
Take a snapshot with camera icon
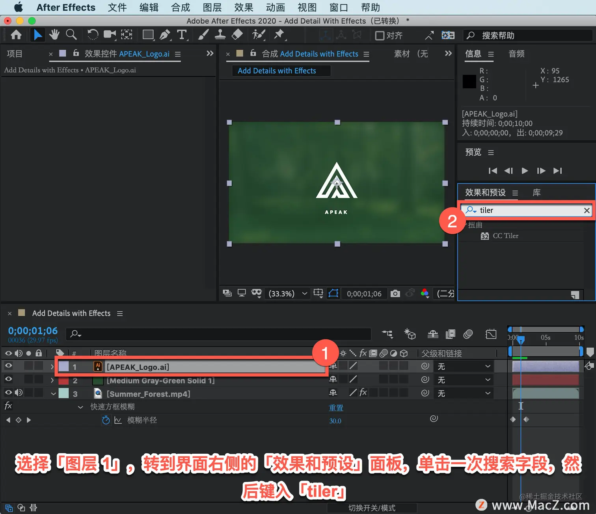pos(395,294)
